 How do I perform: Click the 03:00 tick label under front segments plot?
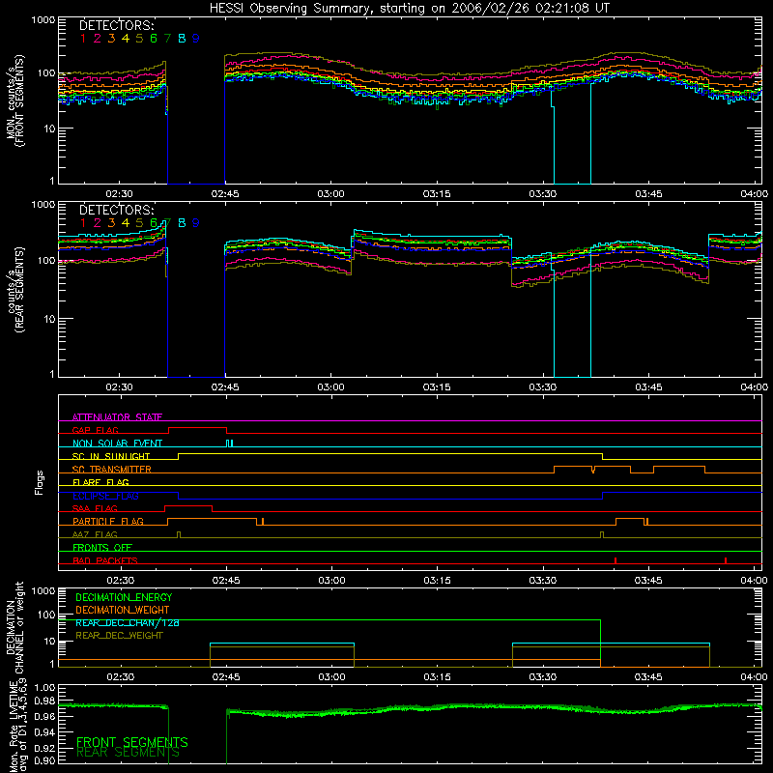click(x=330, y=194)
